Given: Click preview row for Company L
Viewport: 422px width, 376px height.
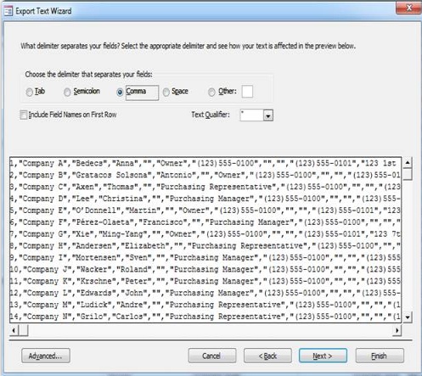Looking at the screenshot, I should point(205,293).
